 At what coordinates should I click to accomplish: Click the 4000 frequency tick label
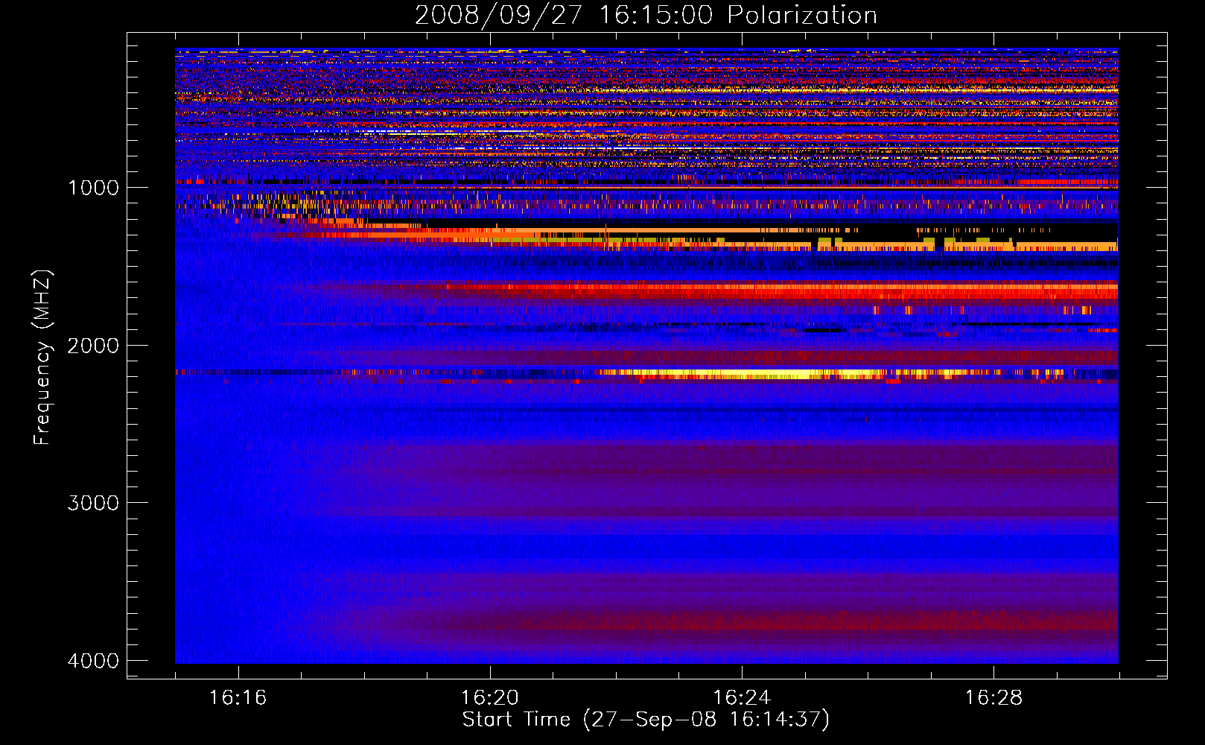(93, 661)
